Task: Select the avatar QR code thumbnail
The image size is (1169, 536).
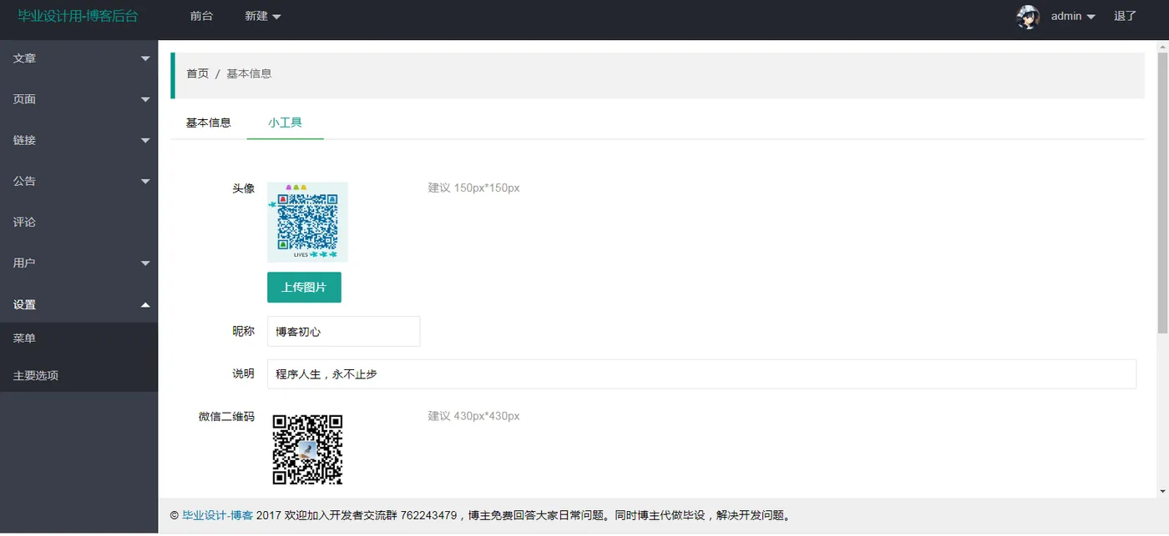Action: point(307,222)
